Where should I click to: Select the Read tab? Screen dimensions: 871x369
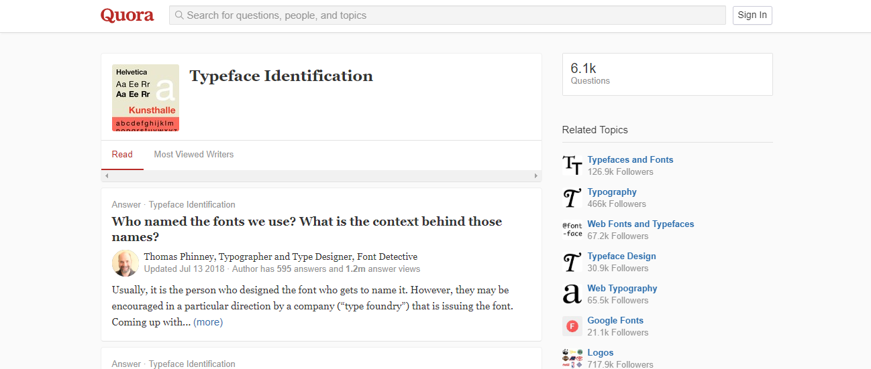point(122,154)
